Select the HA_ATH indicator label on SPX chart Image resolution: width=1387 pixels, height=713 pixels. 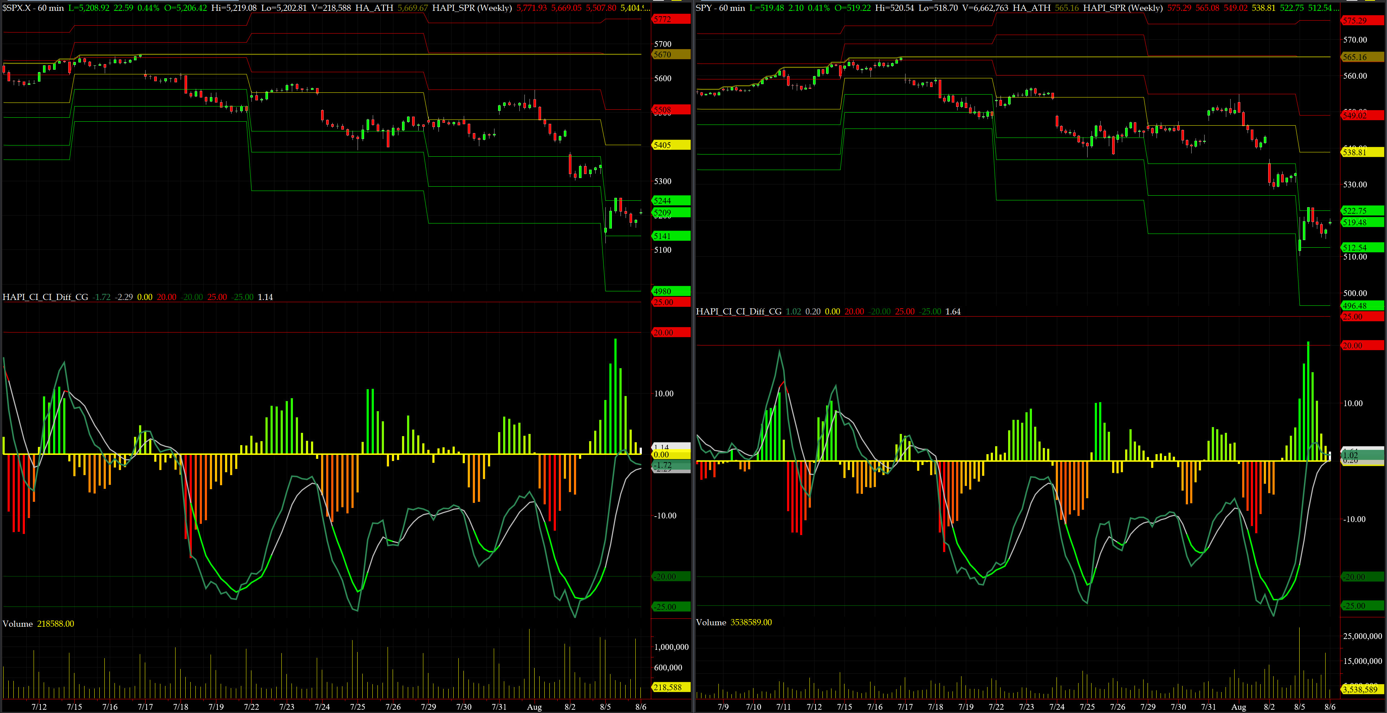[374, 8]
